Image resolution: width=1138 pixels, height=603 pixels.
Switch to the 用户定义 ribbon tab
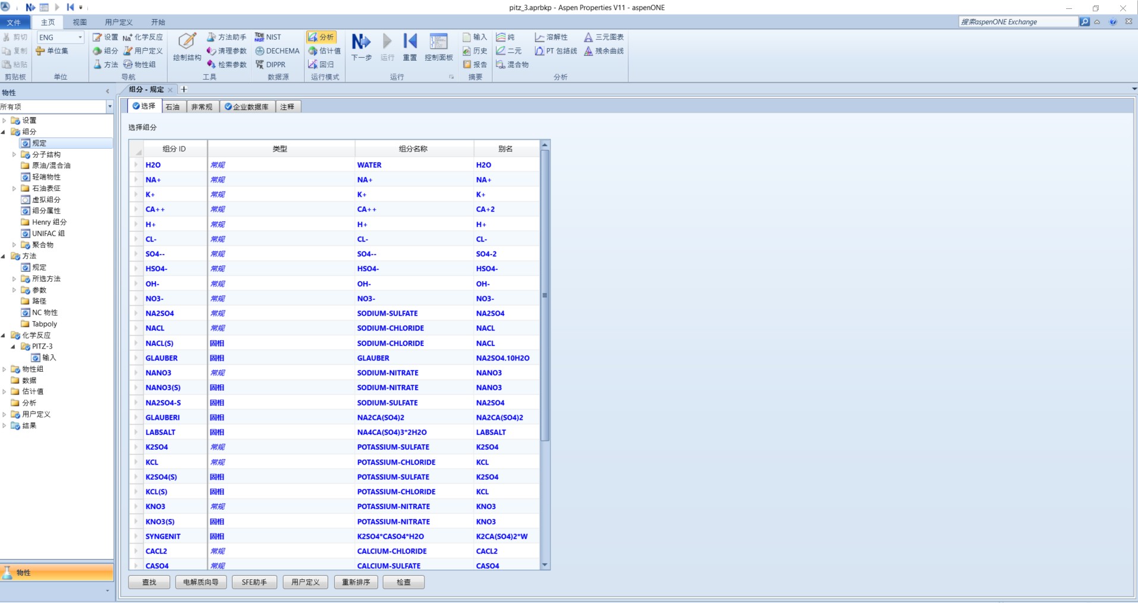(x=119, y=22)
